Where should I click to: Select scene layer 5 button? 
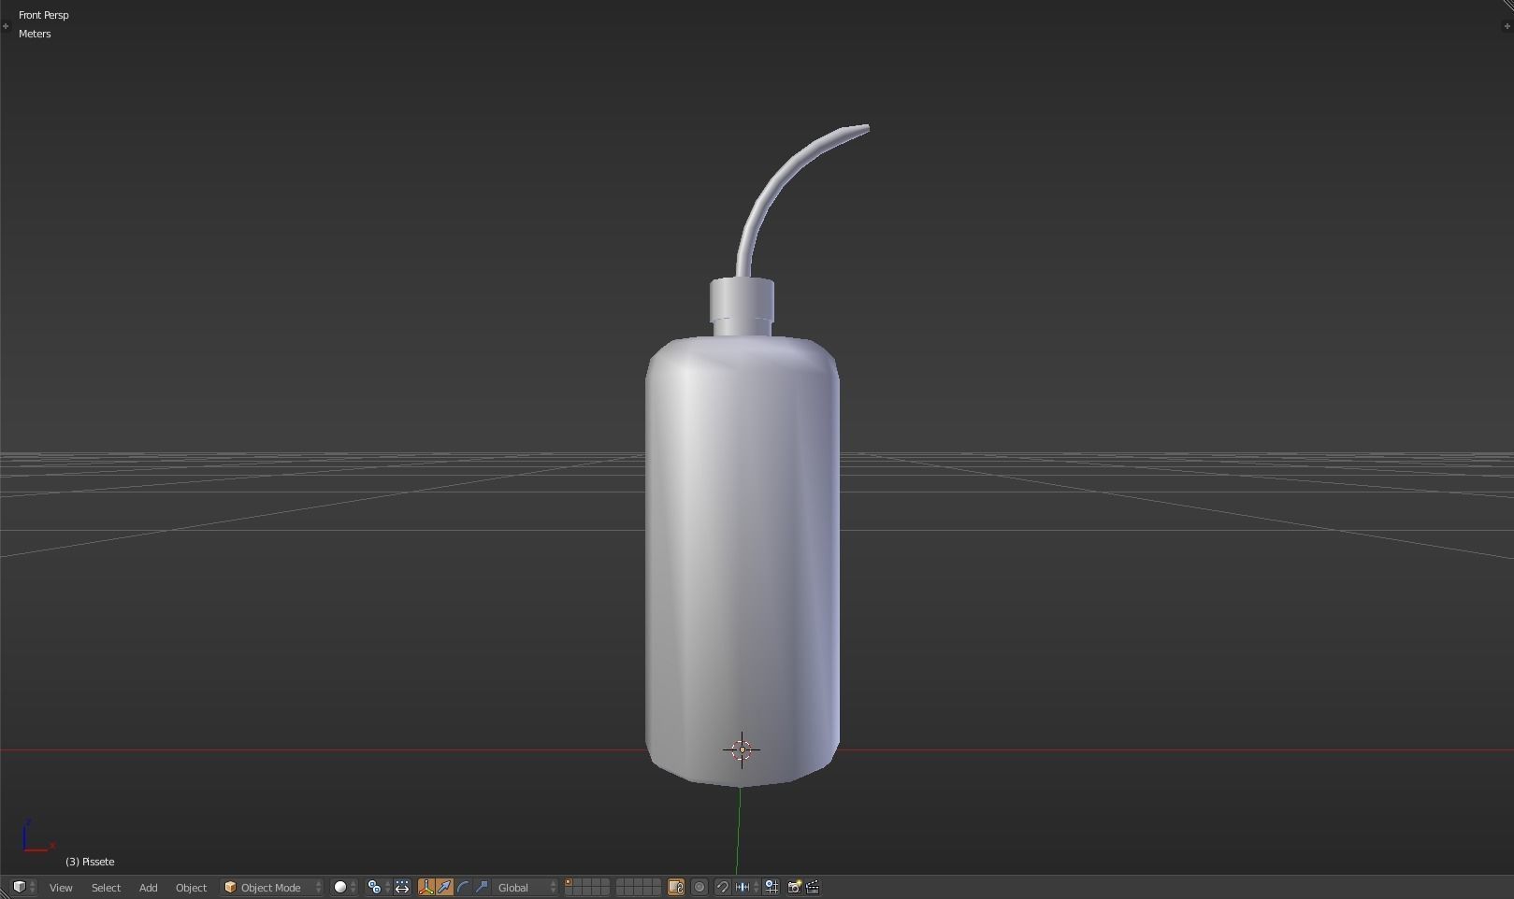pos(605,883)
